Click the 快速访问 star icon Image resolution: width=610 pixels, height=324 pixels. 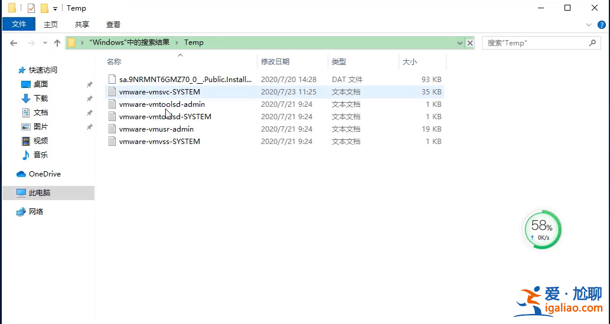[22, 70]
